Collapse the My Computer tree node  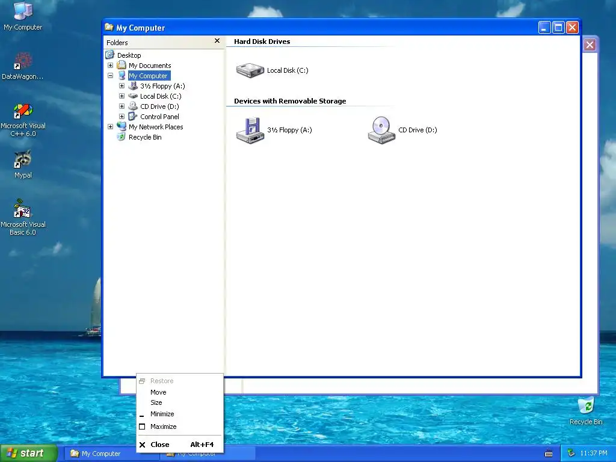tap(111, 75)
